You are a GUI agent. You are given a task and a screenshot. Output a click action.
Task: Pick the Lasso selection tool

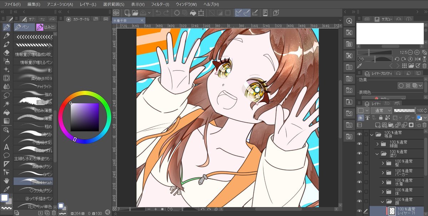(6, 95)
